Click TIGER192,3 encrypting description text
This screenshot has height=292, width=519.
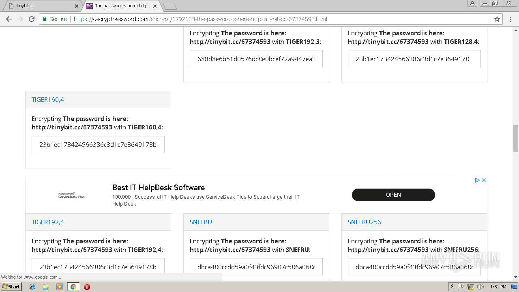(x=255, y=37)
